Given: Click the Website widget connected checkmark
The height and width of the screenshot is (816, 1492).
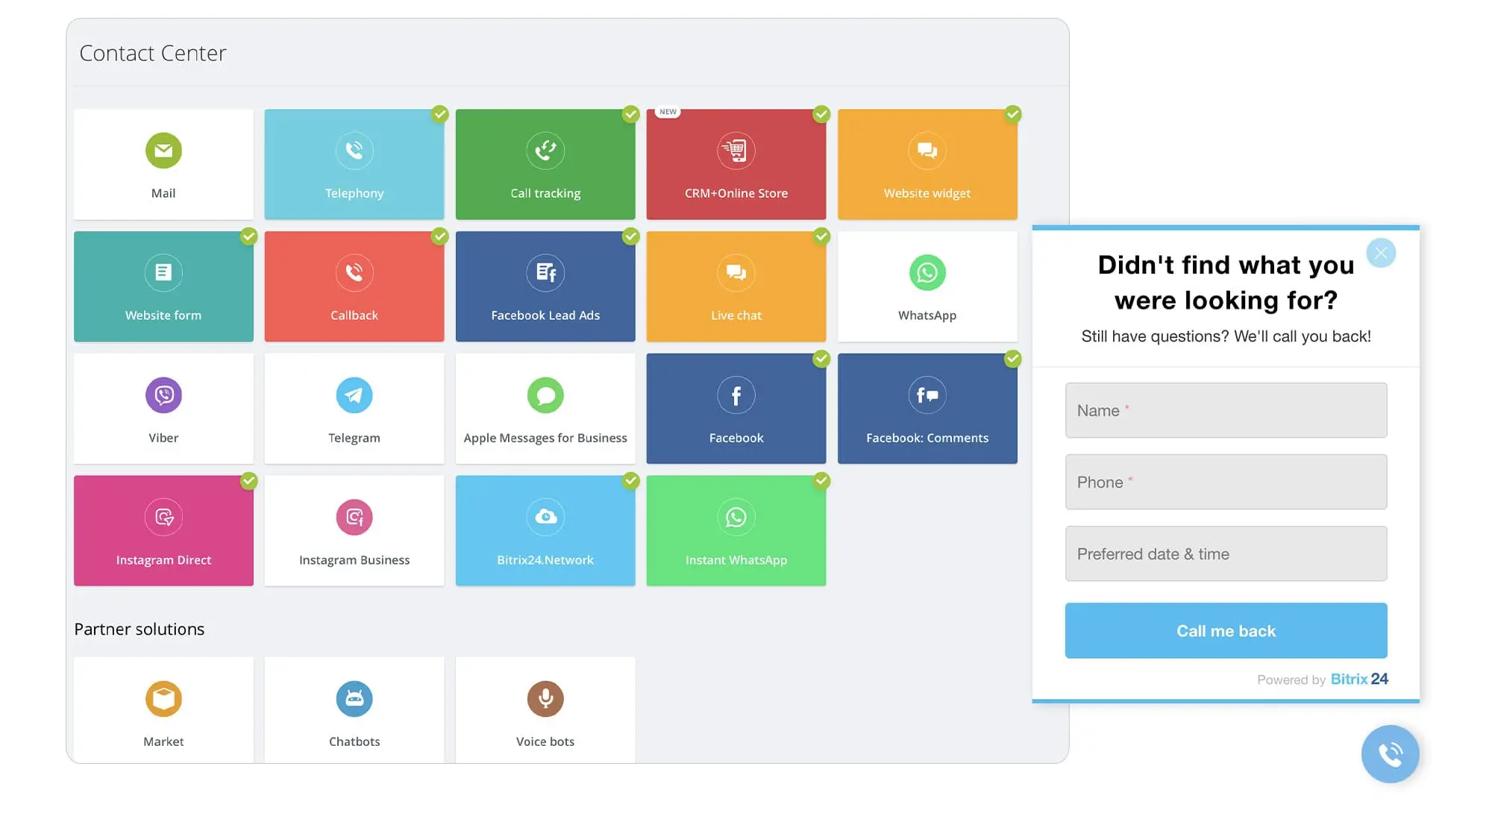Looking at the screenshot, I should click(1012, 114).
